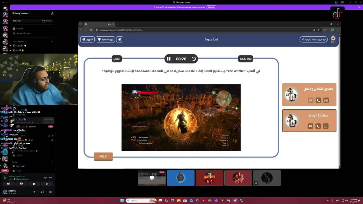Select the participant tile with Bayern jersey avatar
This screenshot has width=363, height=204.
[x=209, y=178]
